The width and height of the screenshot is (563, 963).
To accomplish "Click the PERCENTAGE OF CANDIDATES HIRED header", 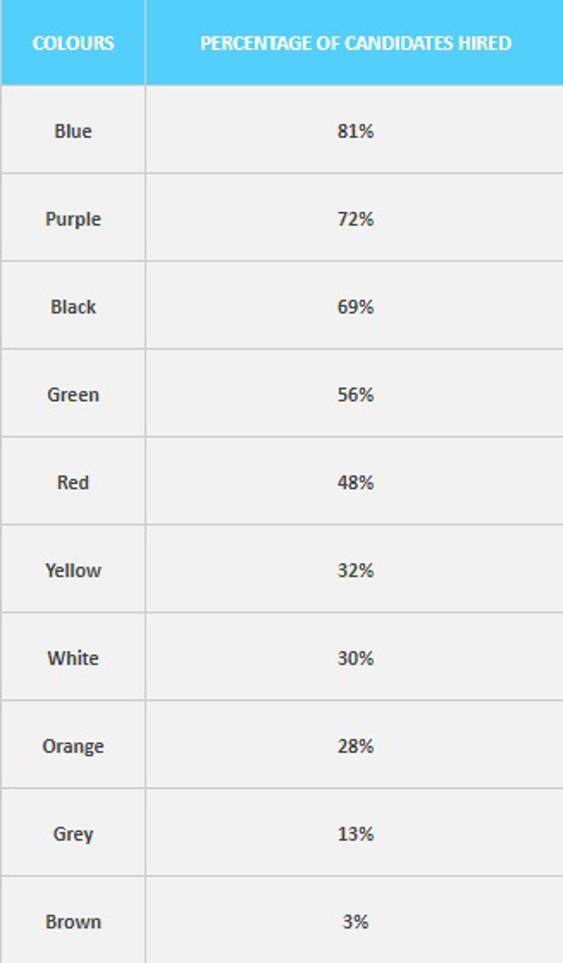I will pos(355,43).
